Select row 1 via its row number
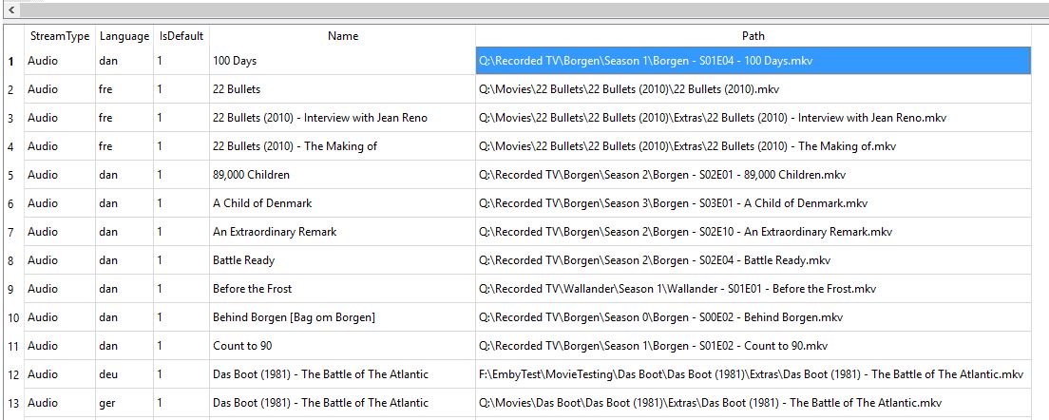 pos(11,61)
